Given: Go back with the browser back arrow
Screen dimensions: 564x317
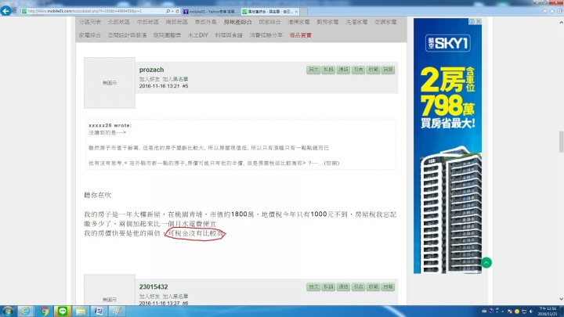Looking at the screenshot, I should pos(5,11).
